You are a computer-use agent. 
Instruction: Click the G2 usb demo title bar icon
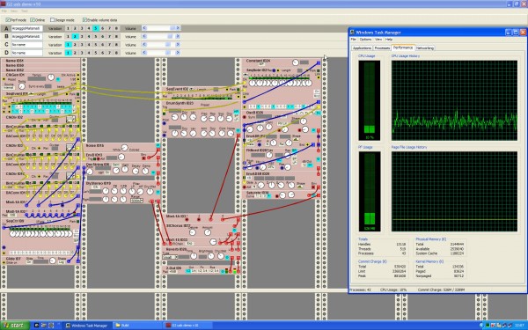[3, 4]
